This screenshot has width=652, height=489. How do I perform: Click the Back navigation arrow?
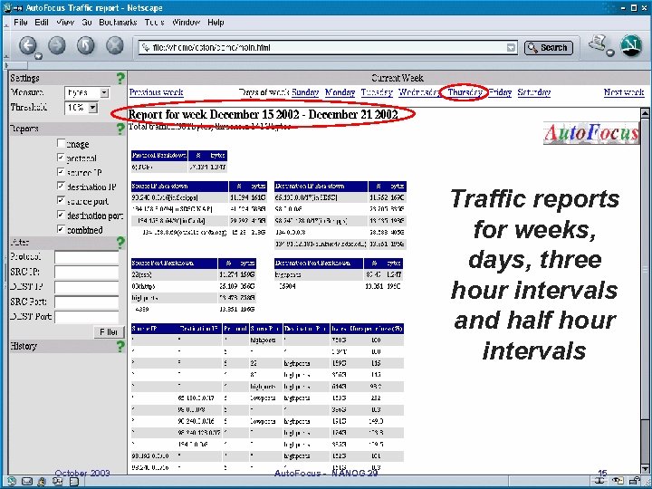click(x=28, y=46)
